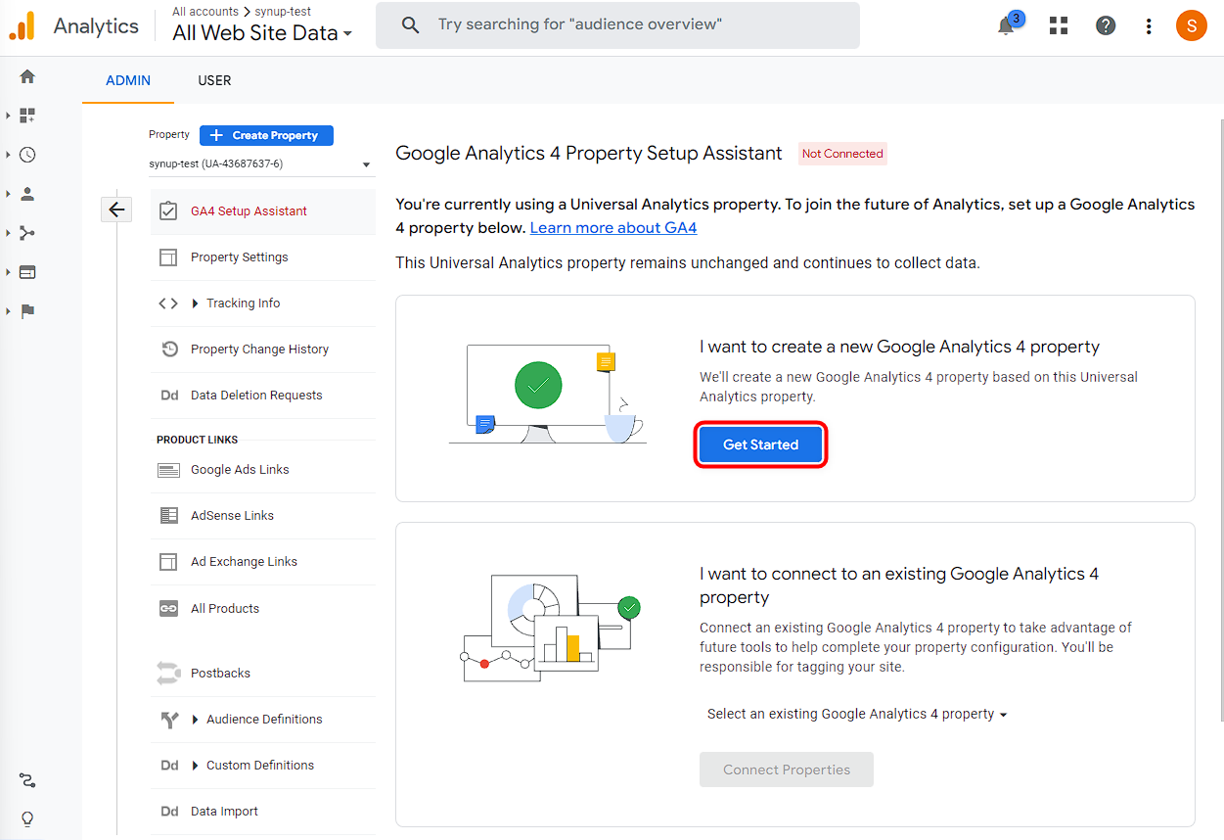Open Discover lightbulb icon in sidebar
Viewport: 1224px width, 840px height.
click(x=27, y=819)
